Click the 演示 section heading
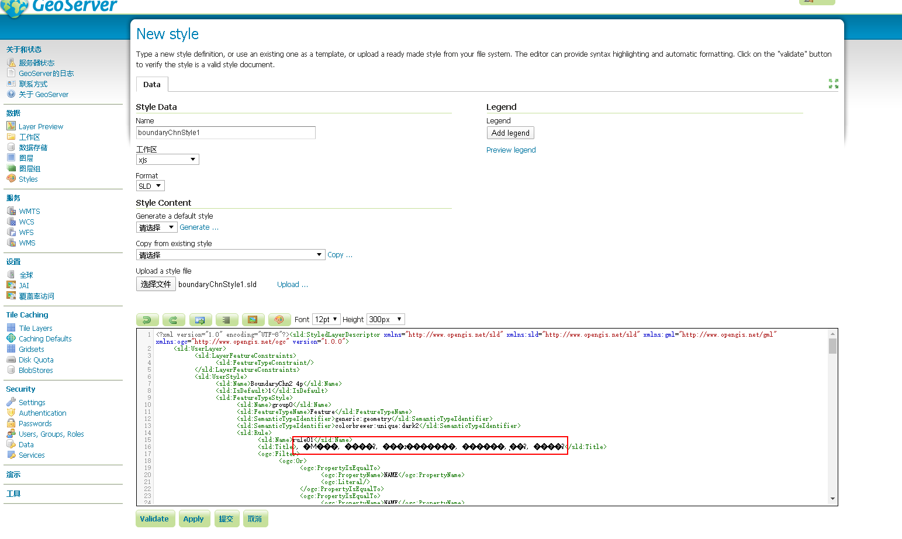The height and width of the screenshot is (539, 902). click(13, 475)
